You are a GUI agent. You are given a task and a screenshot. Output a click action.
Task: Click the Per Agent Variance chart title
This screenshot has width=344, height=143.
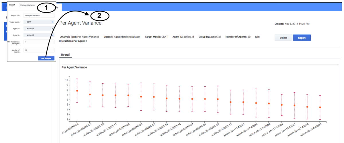pyautogui.click(x=74, y=67)
